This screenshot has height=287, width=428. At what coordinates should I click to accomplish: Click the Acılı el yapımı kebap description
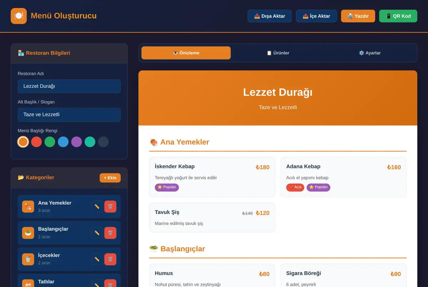click(x=307, y=178)
